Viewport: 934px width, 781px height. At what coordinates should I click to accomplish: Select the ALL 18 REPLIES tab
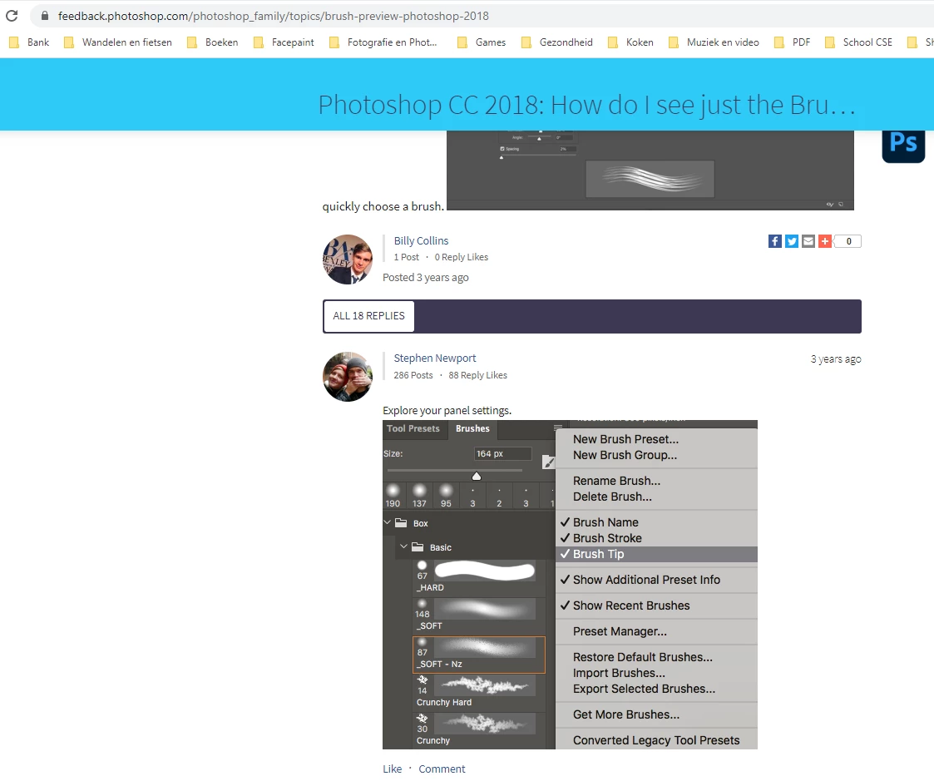[x=368, y=316]
